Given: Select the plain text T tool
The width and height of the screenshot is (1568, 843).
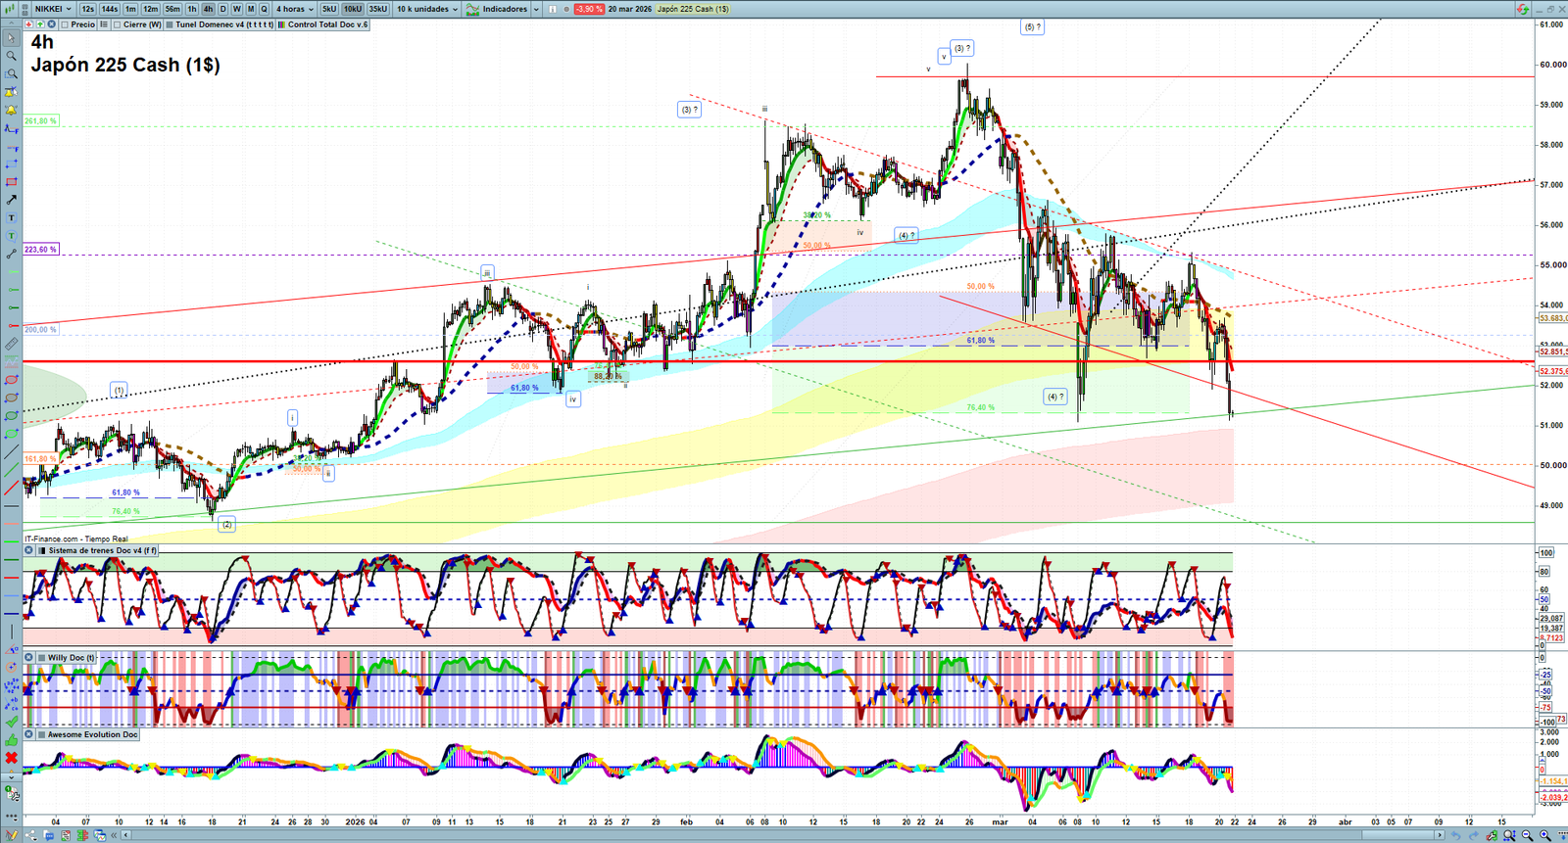Looking at the screenshot, I should (x=12, y=217).
